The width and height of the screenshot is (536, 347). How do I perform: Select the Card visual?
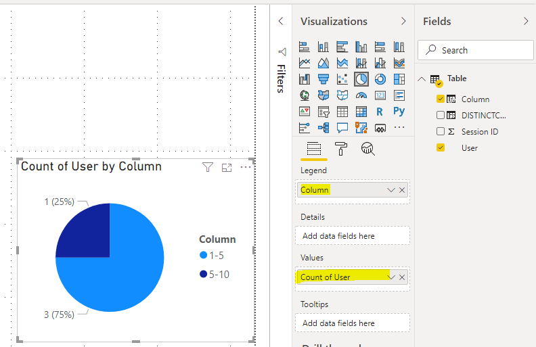[x=380, y=95]
